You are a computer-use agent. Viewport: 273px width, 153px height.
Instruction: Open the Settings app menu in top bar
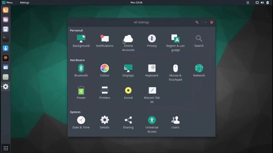[x=24, y=3]
